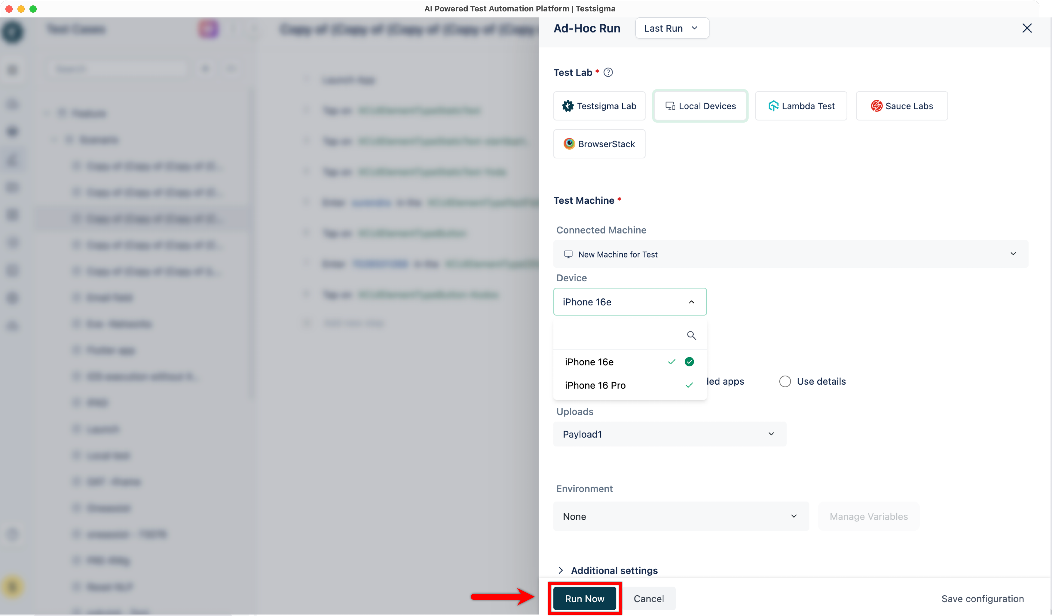Select the BrowserStack lab option
The image size is (1052, 616).
(x=599, y=144)
